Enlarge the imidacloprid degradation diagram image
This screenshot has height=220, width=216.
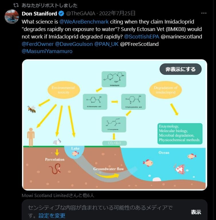point(115,125)
